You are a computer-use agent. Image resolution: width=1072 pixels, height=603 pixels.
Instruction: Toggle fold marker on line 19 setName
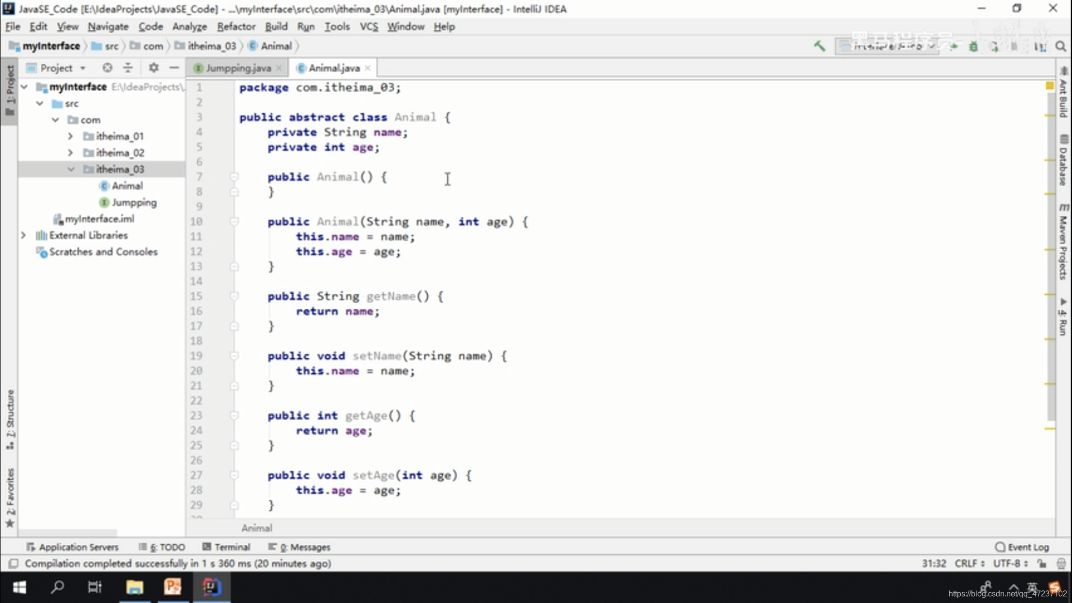point(234,356)
